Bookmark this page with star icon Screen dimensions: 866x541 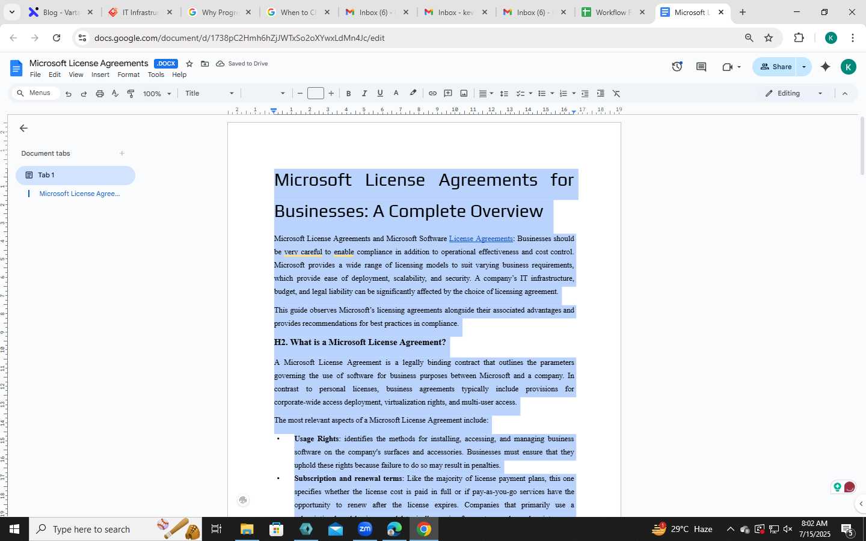point(769,38)
